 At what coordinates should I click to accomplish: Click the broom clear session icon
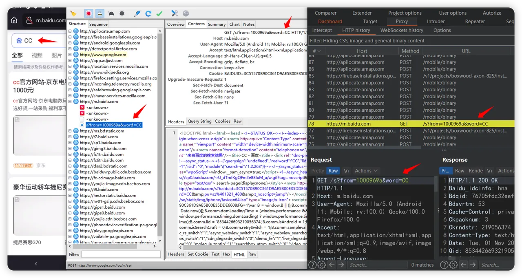pos(73,13)
